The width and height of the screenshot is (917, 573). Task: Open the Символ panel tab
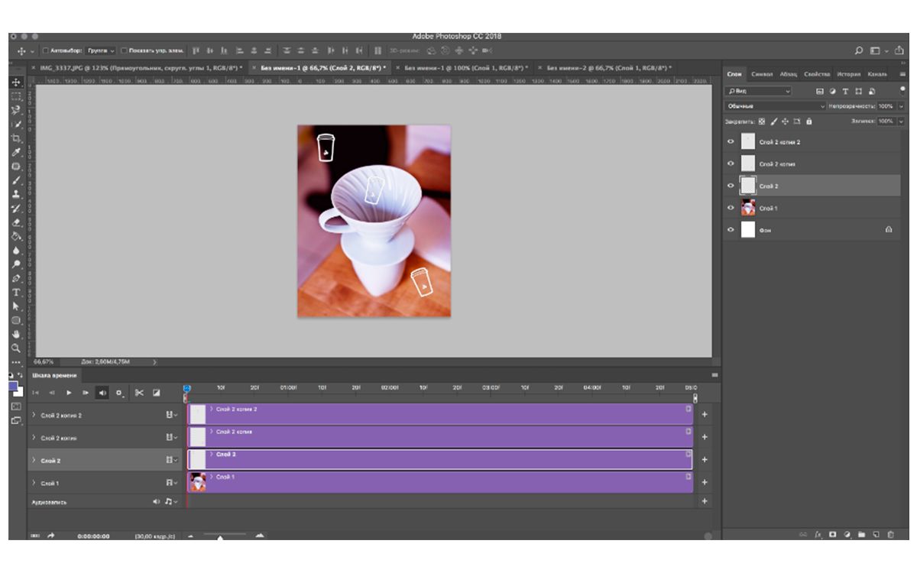762,74
